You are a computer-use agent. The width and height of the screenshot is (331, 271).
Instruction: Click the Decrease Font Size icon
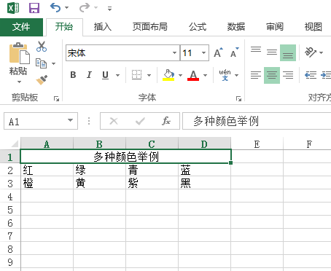click(x=235, y=52)
